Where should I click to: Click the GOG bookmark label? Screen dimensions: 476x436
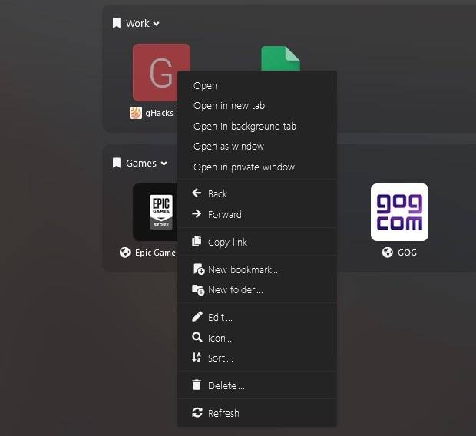tap(408, 253)
